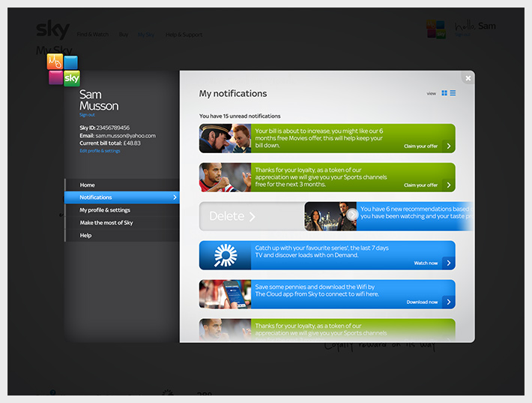Click Edit profile & settings link
532x403 pixels.
[100, 151]
